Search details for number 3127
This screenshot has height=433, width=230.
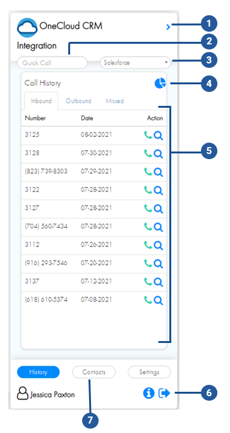coord(158,209)
